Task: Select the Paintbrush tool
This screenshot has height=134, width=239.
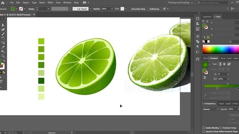Action: click(3, 34)
